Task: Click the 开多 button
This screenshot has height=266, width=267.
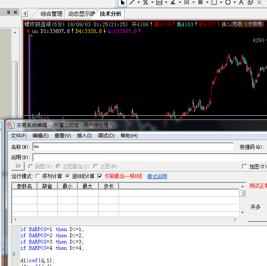Action: click(x=257, y=212)
